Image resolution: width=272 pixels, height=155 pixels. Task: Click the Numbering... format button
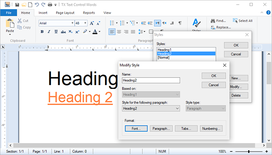211,129
